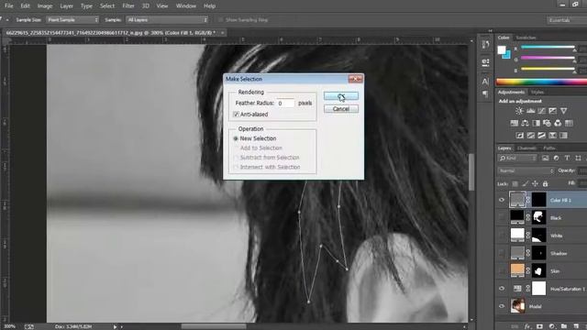587x330 pixels.
Task: Show the Skin layer
Action: [502, 270]
